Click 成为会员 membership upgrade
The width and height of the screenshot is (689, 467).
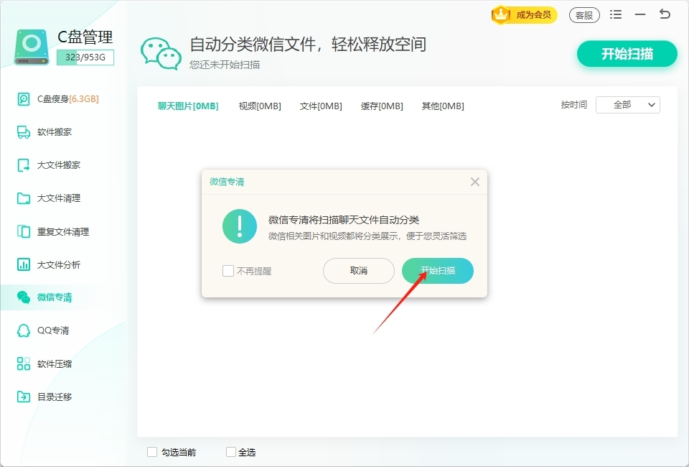click(x=523, y=14)
